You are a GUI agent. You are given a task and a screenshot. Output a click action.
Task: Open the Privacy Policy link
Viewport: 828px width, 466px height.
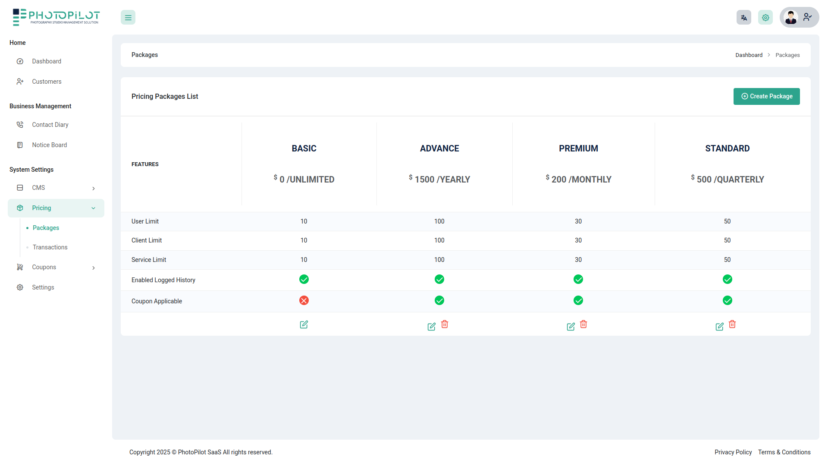pyautogui.click(x=733, y=452)
